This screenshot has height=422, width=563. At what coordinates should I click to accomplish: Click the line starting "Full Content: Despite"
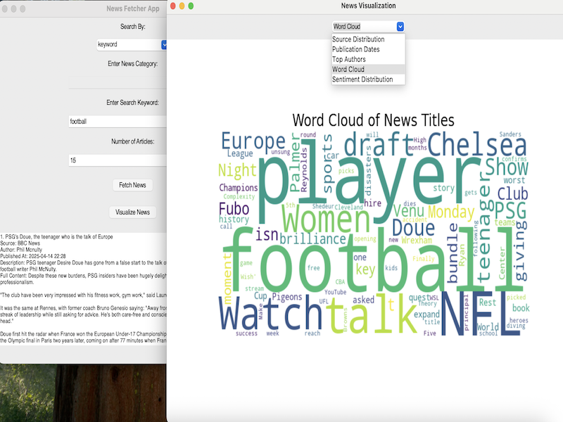(x=83, y=276)
